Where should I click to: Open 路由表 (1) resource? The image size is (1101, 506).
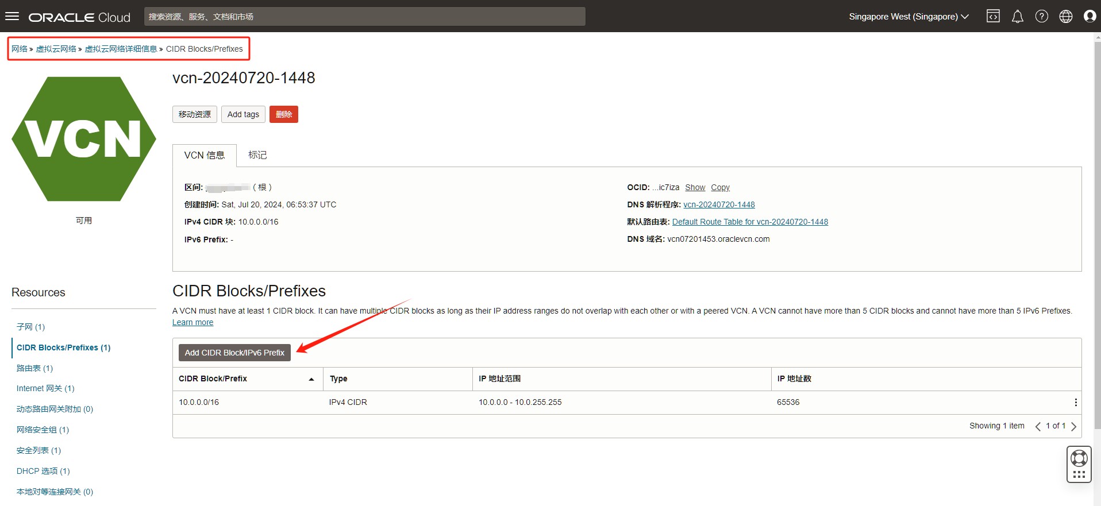(x=34, y=368)
